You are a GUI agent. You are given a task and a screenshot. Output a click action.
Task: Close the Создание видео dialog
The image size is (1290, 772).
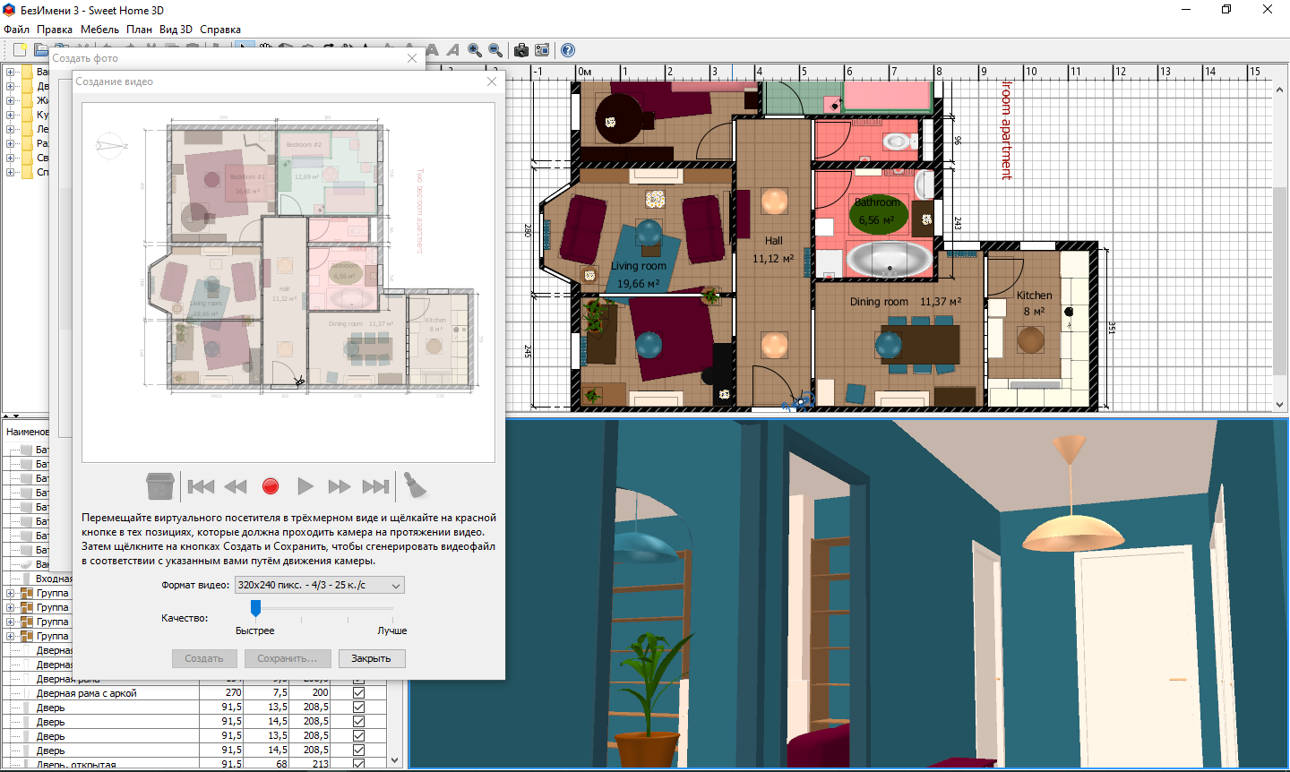point(491,81)
